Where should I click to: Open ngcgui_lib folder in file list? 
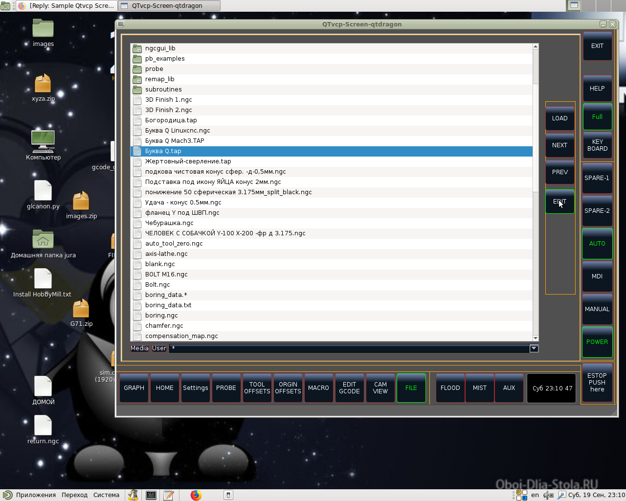tap(332, 48)
